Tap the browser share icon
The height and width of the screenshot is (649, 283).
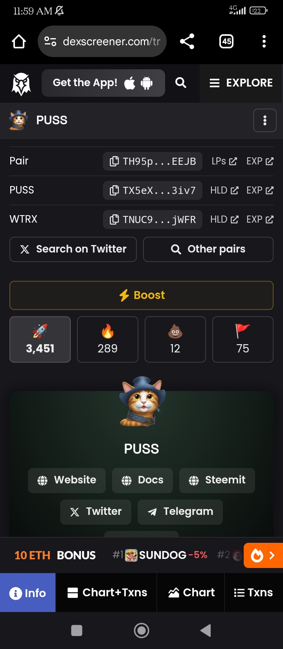pyautogui.click(x=187, y=41)
